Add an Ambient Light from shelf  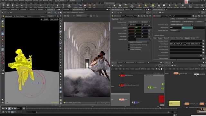pos(183,6)
